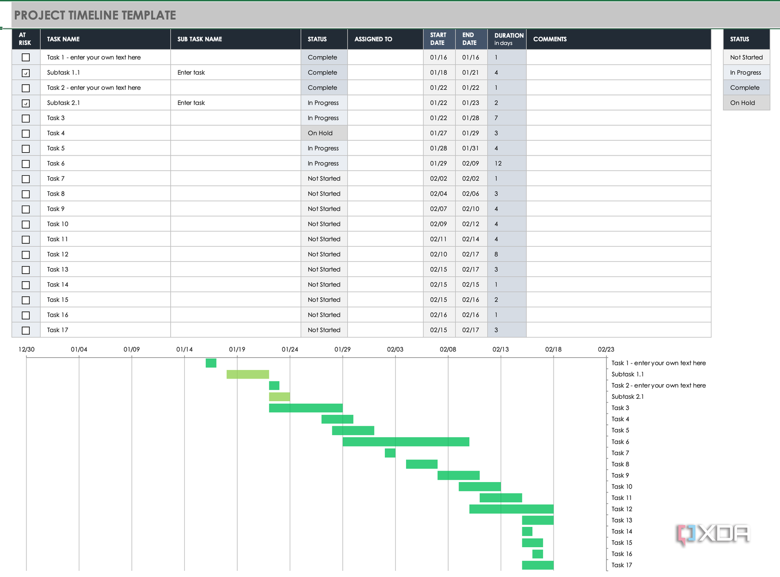Check the At Risk box for Task 17

pyautogui.click(x=26, y=330)
